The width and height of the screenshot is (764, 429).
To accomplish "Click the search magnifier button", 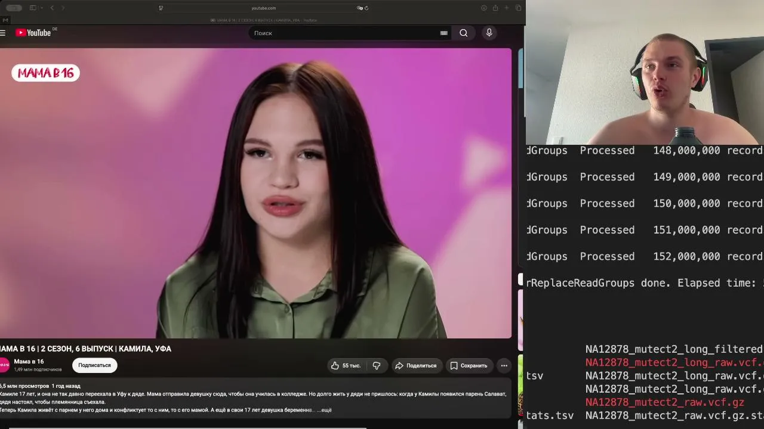I will tap(464, 33).
